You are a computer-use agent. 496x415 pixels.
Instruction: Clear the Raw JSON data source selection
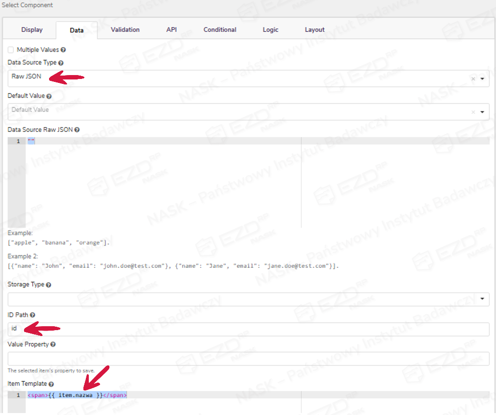click(x=473, y=78)
